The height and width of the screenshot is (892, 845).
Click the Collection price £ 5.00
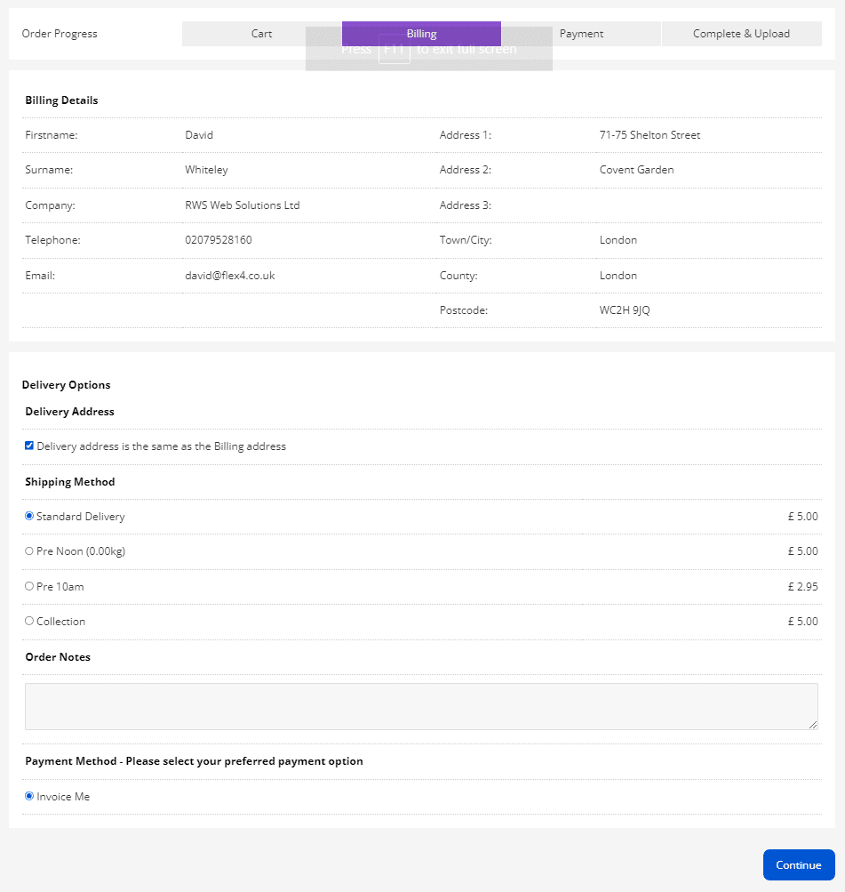coord(802,622)
